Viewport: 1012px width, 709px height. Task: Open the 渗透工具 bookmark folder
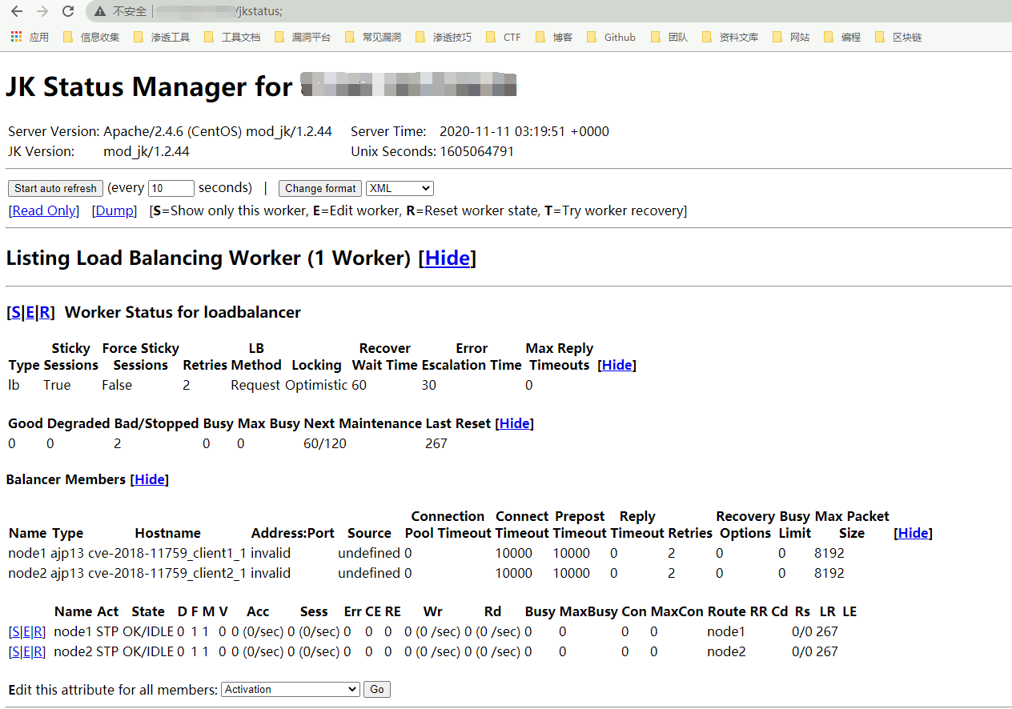click(162, 37)
